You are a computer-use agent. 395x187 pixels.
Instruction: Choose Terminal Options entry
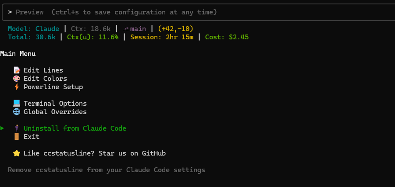pyautogui.click(x=55, y=104)
